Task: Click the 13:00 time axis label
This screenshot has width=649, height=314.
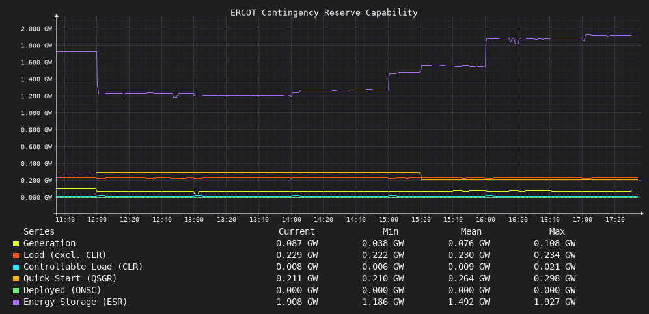Action: point(194,219)
